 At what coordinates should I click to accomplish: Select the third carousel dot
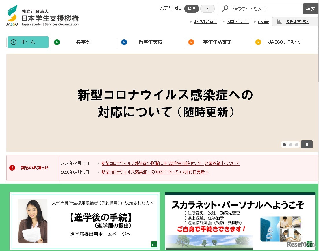click(296, 144)
